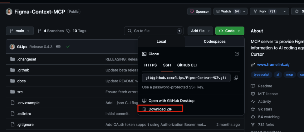304x132 pixels.
Task: Choose Download ZIP
Action: 160,109
